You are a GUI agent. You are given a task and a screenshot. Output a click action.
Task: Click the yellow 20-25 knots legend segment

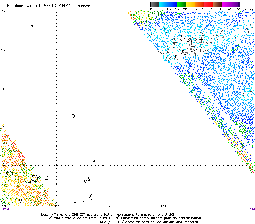point(190,4)
